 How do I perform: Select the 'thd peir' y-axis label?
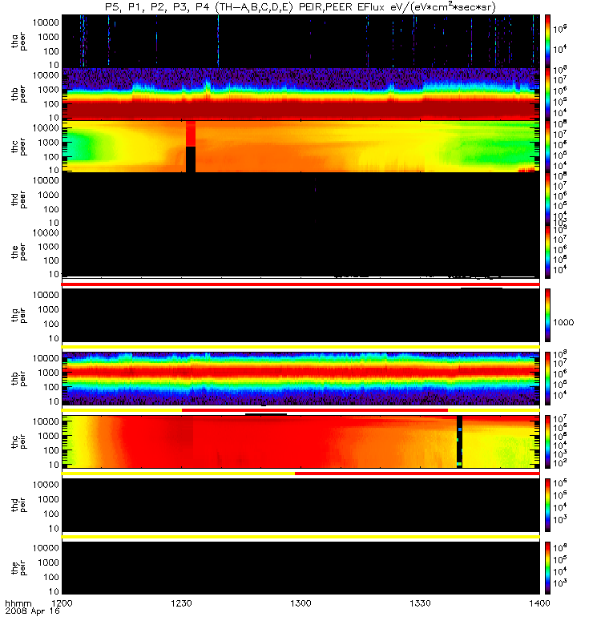[18, 506]
